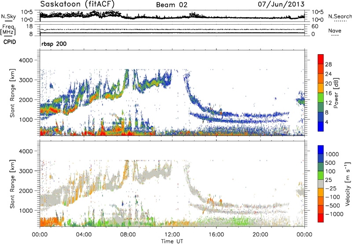
Task: Click the dotted frequency trace
Action: [172, 30]
